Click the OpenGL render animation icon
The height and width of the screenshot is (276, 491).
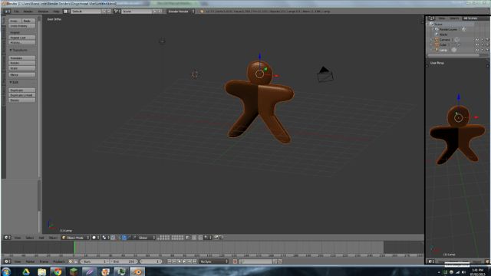tap(221, 238)
